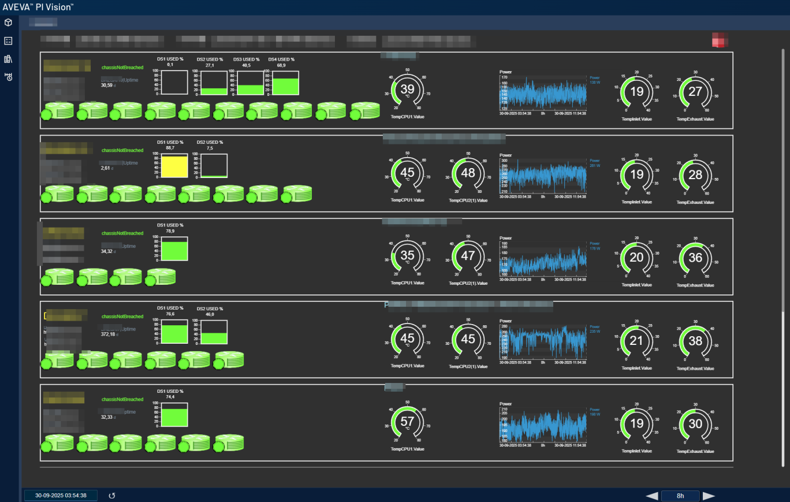Click the red status indicator at top right
This screenshot has height=502, width=790.
(719, 40)
